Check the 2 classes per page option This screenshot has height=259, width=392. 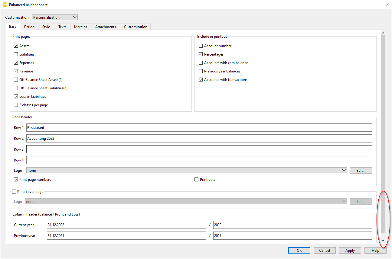(x=16, y=105)
